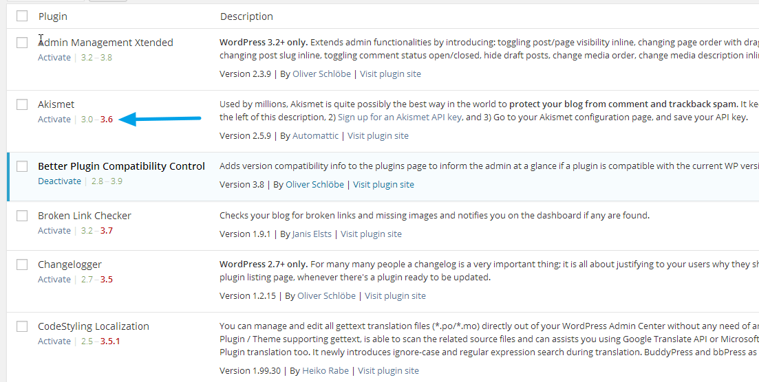Open Automattic author link
Image resolution: width=759 pixels, height=382 pixels.
click(316, 136)
